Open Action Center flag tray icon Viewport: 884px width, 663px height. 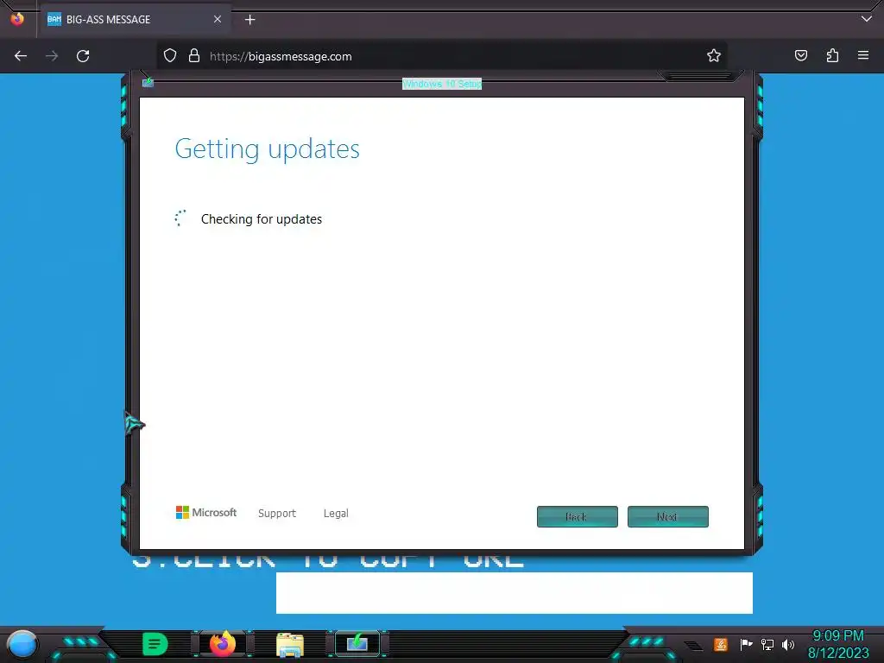click(746, 644)
